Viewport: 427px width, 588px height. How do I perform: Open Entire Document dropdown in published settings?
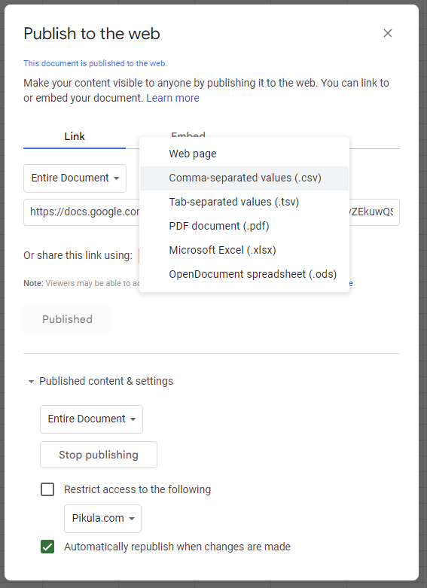pos(92,419)
